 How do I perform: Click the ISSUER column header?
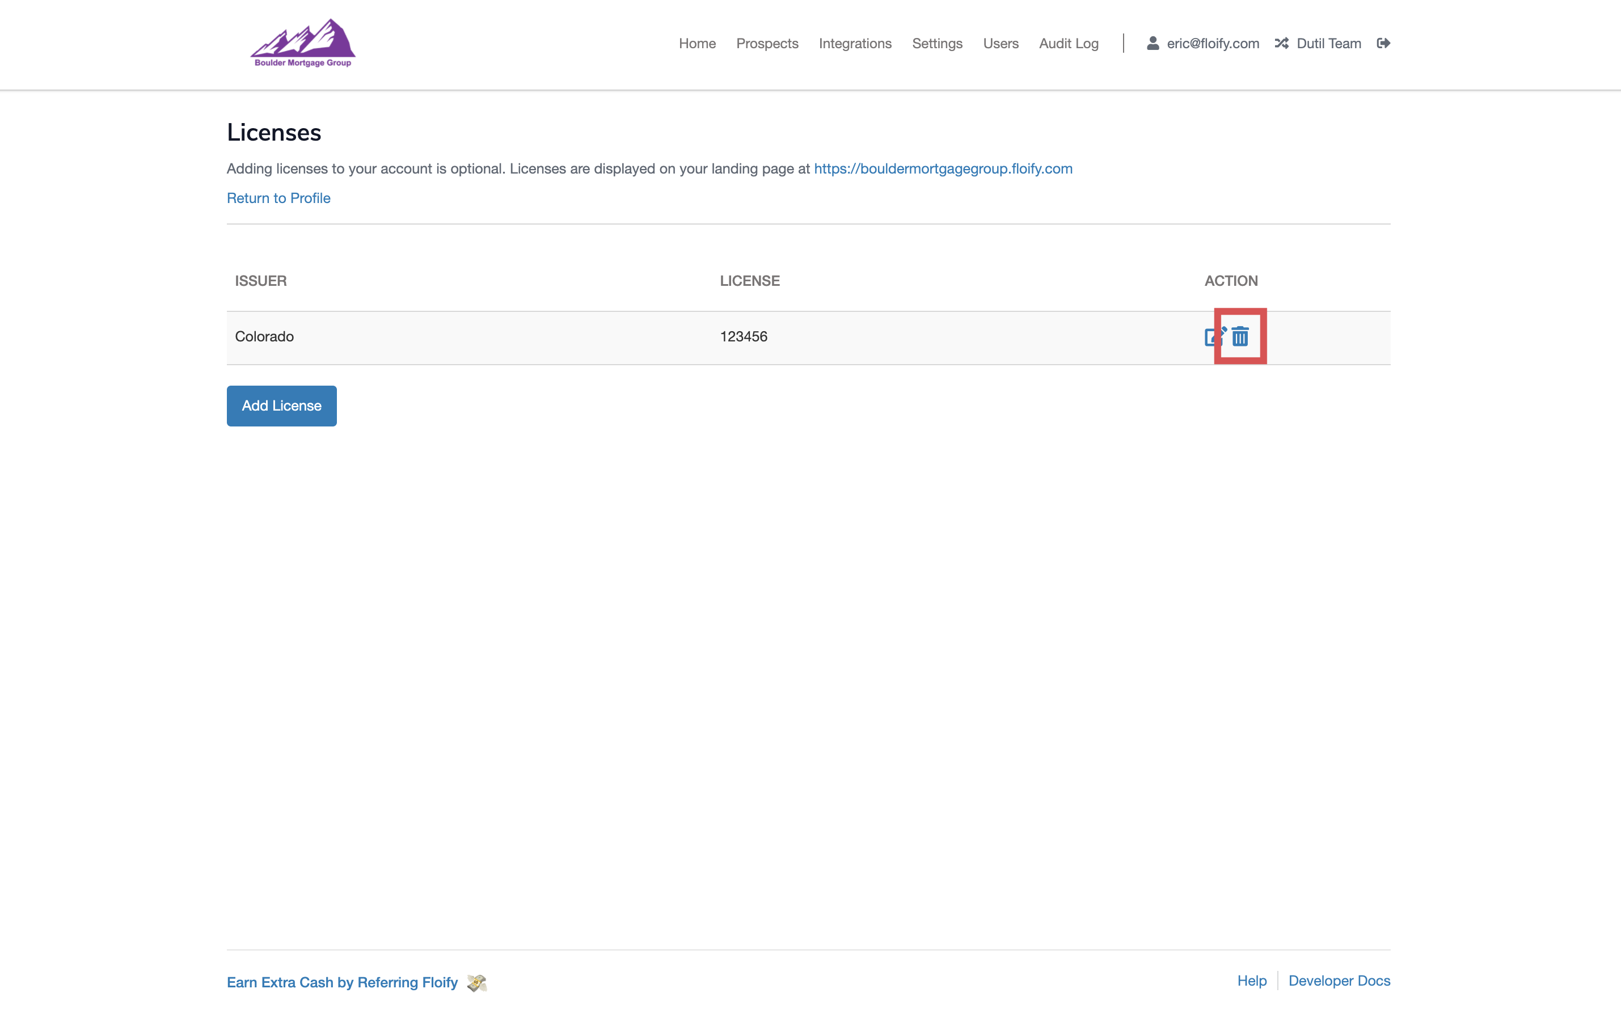click(x=261, y=281)
